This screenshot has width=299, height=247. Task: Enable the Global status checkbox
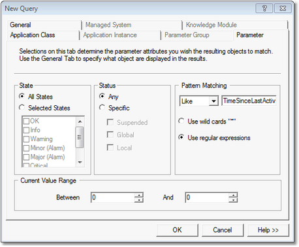click(x=110, y=135)
